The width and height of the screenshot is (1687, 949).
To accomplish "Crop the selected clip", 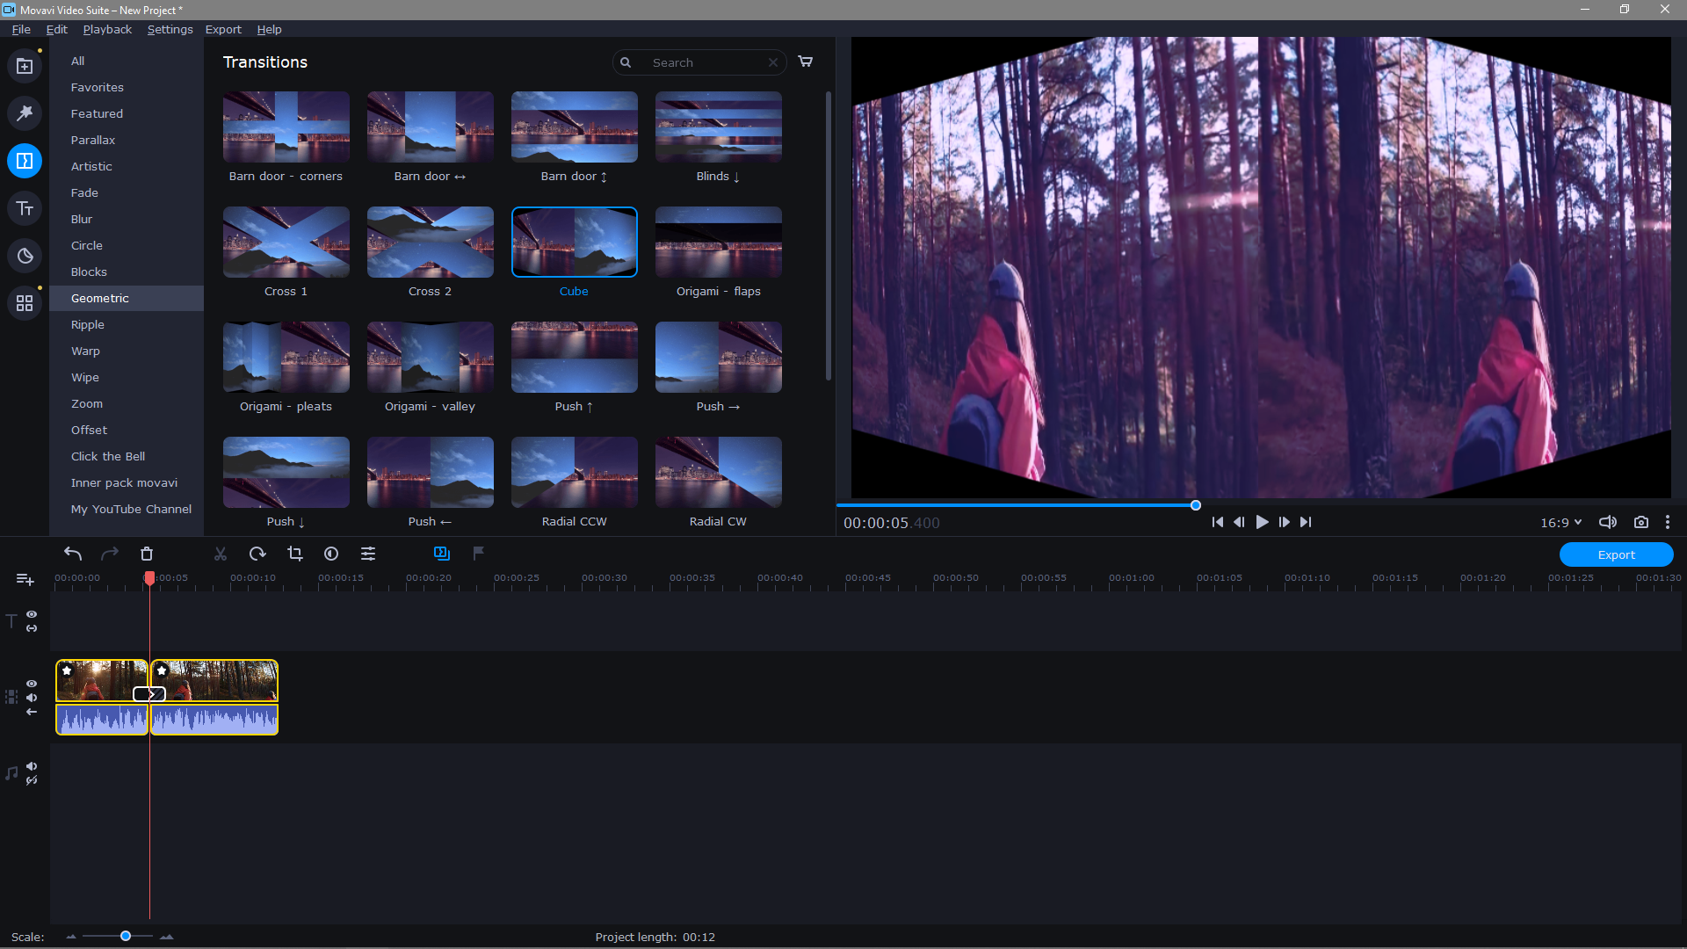I will coord(294,554).
